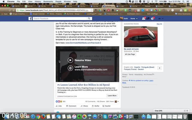Screen dimensions: 192x120
Task: Click the Spotlight search icon in menu bar
Action: pos(183,1)
